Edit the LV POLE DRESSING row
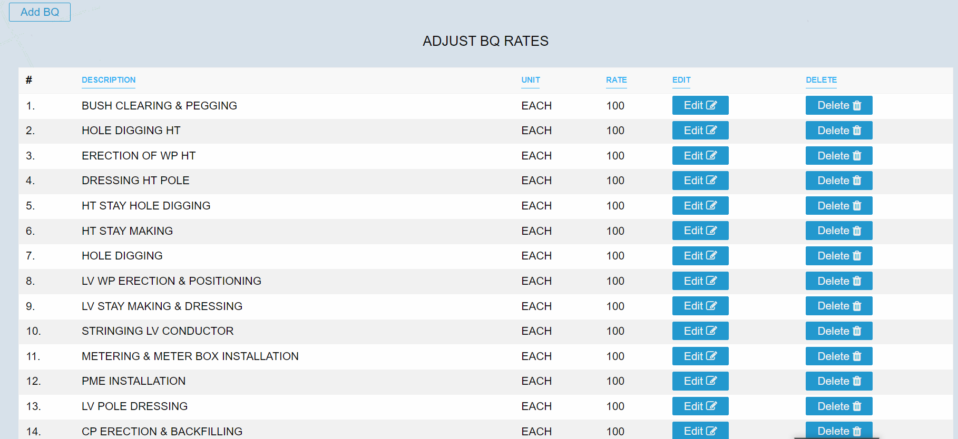Viewport: 958px width, 439px height. tap(700, 406)
